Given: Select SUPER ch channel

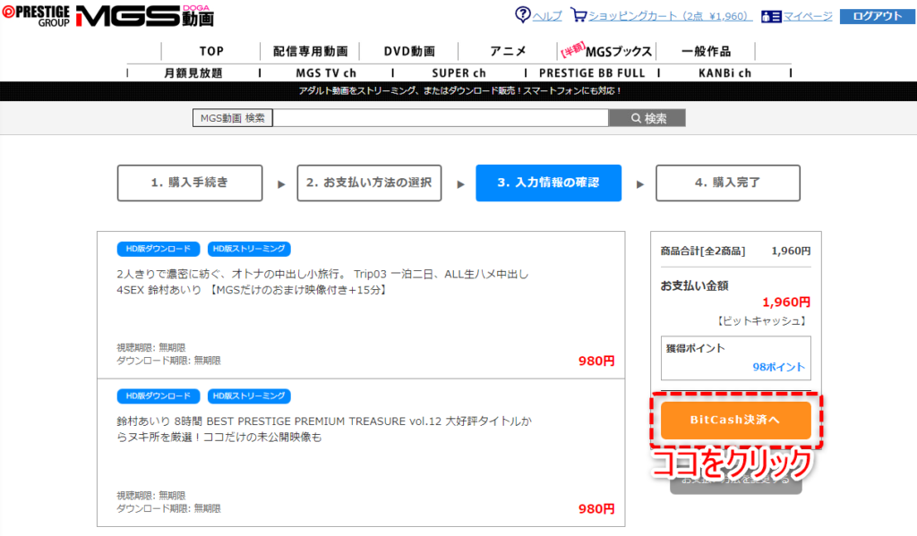Looking at the screenshot, I should point(459,73).
